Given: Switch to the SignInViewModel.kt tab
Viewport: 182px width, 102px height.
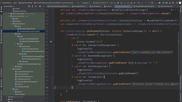Looking at the screenshot, I should (x=166, y=6).
